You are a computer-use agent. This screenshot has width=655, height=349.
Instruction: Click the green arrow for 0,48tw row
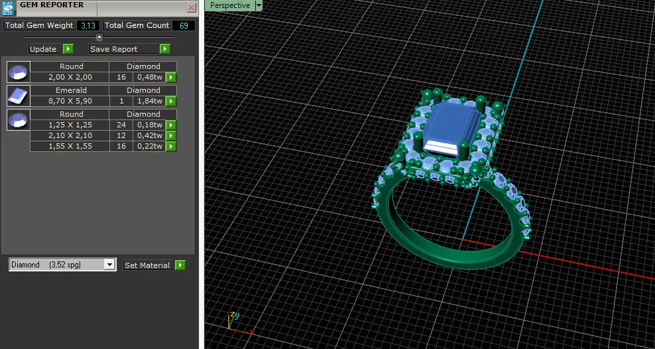171,78
